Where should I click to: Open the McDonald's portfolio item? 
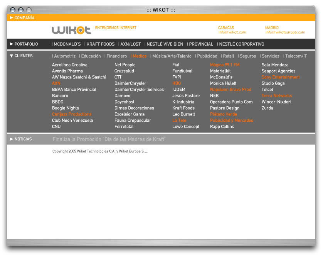coord(66,44)
